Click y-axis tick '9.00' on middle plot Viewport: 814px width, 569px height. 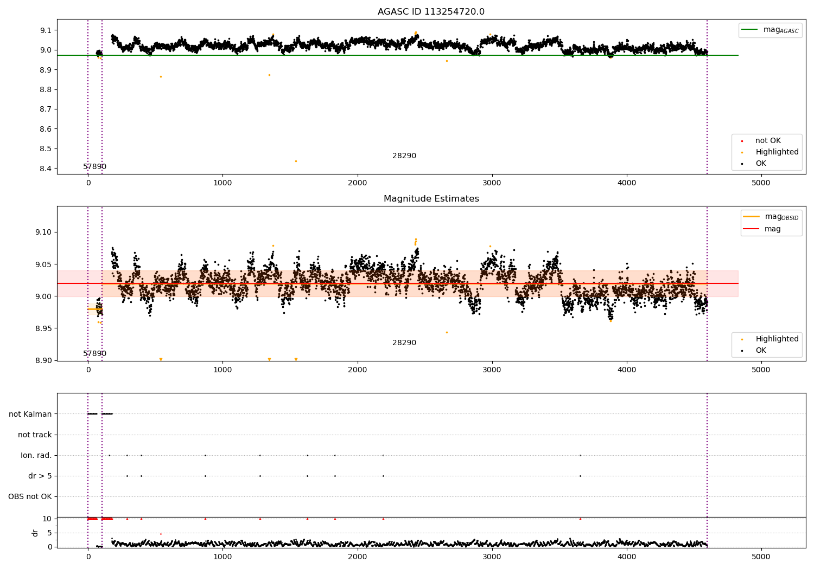click(x=44, y=296)
